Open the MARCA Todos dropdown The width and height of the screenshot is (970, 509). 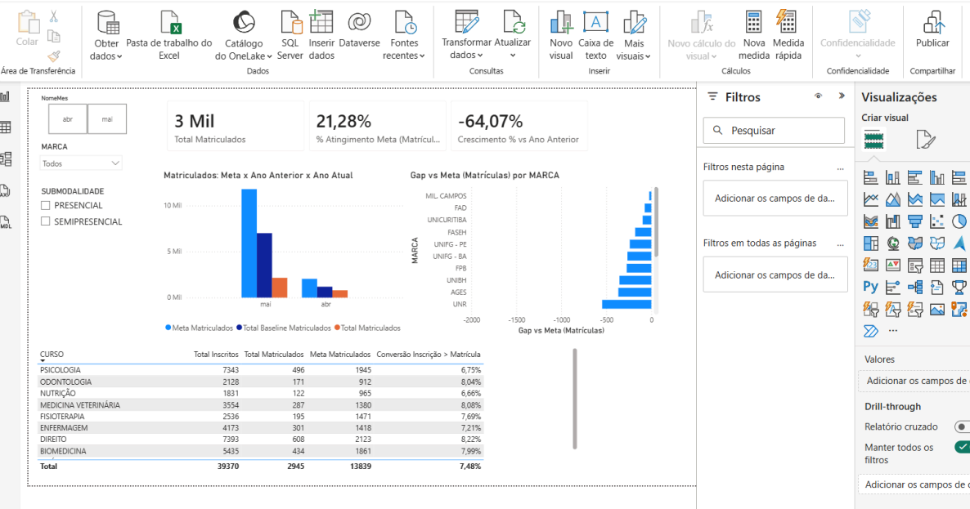point(81,163)
